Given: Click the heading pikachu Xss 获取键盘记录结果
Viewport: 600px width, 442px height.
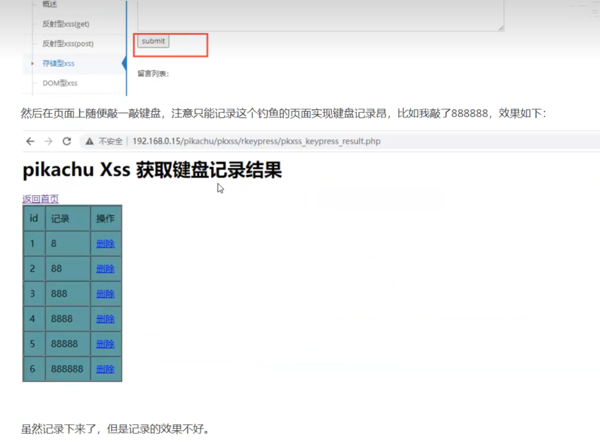Looking at the screenshot, I should (x=152, y=170).
